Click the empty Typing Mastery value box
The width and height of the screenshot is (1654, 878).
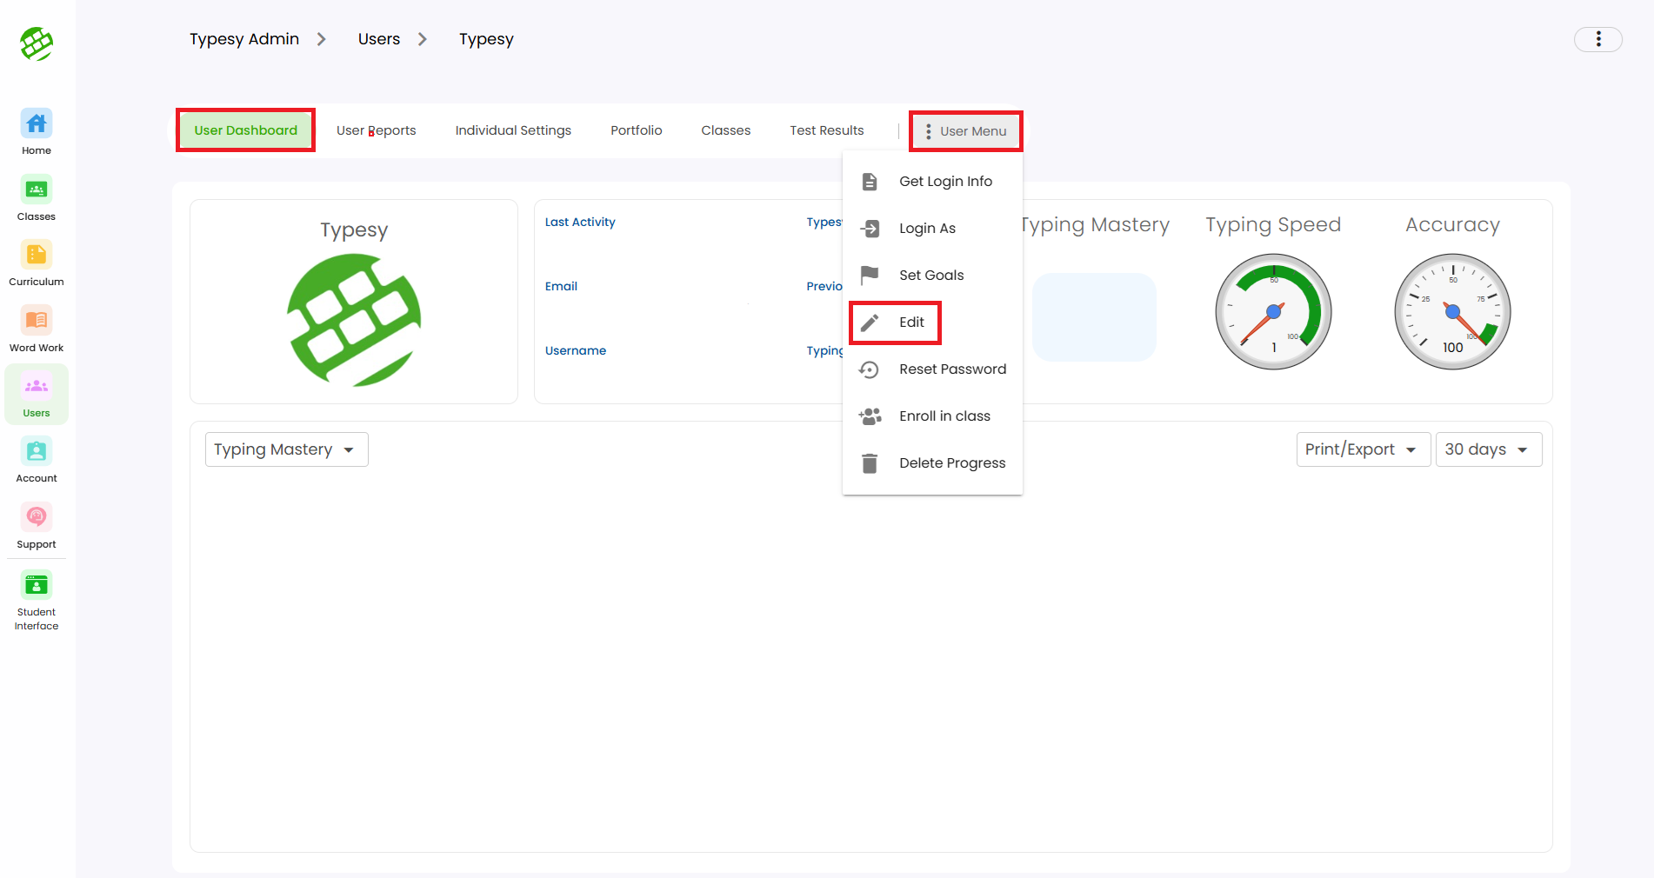coord(1094,317)
